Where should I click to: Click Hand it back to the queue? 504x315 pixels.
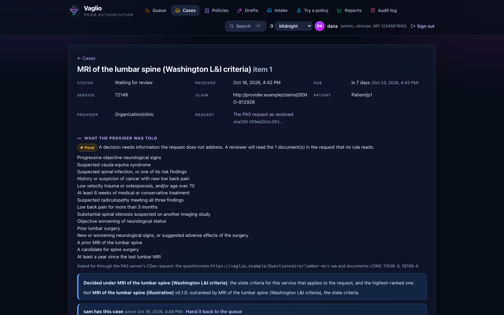[x=214, y=312]
